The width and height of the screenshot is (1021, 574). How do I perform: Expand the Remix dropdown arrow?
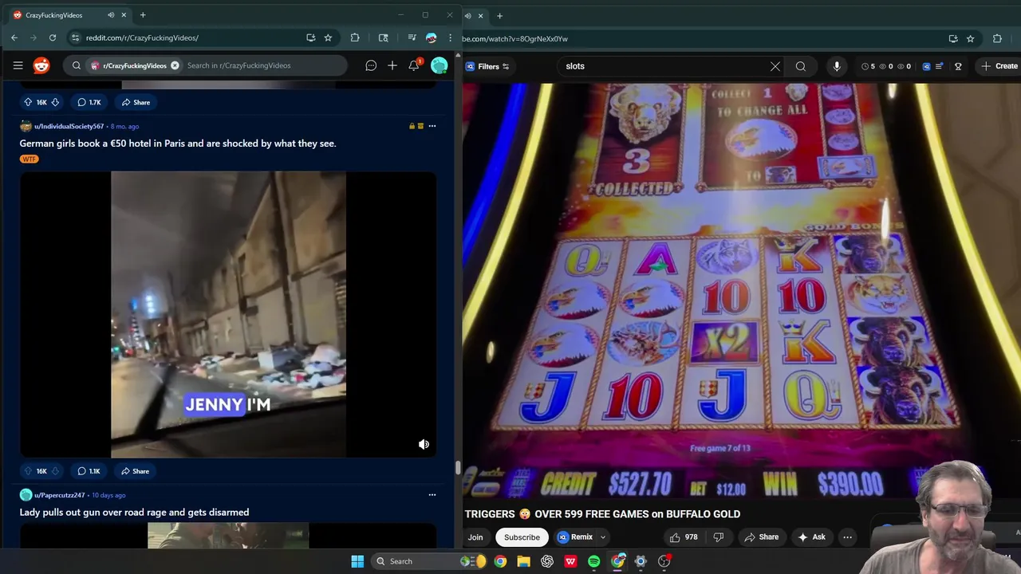pos(603,537)
